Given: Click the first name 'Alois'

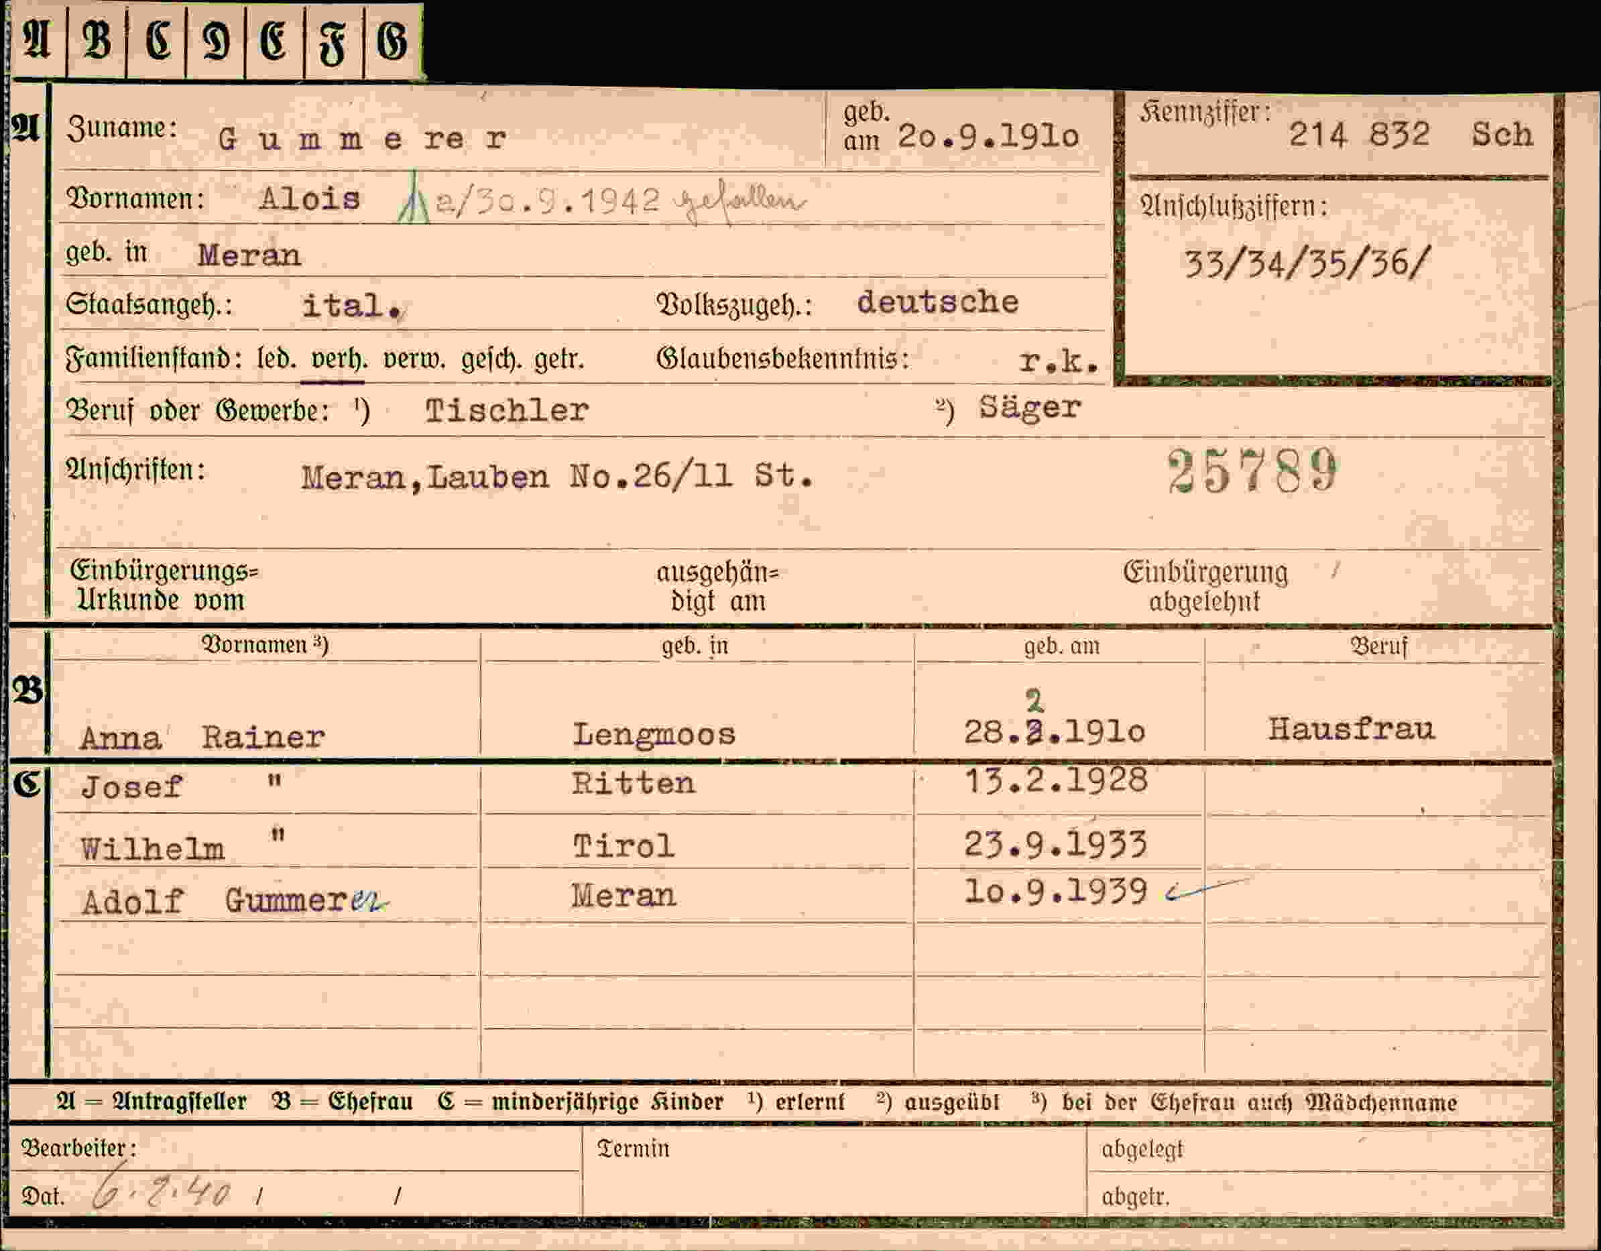Looking at the screenshot, I should pos(309,198).
